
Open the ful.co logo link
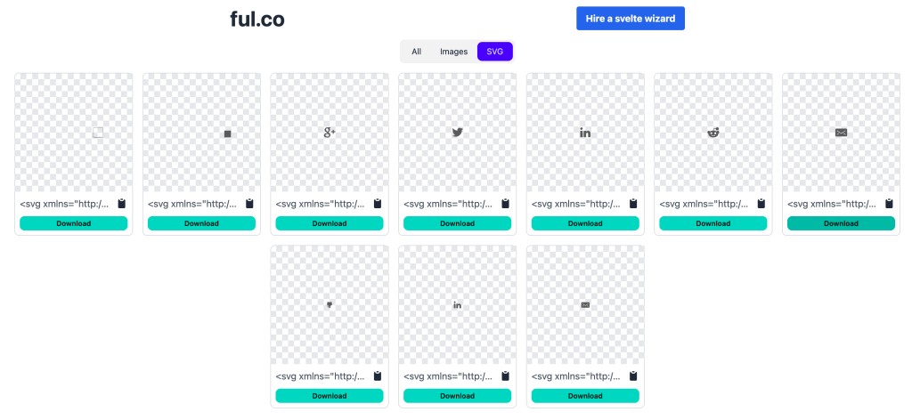point(257,19)
